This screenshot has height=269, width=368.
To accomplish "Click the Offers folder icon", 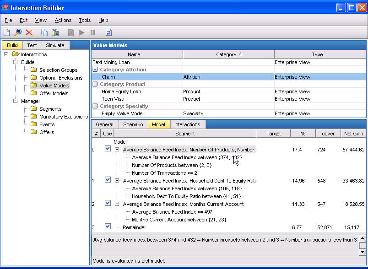I will 34,132.
